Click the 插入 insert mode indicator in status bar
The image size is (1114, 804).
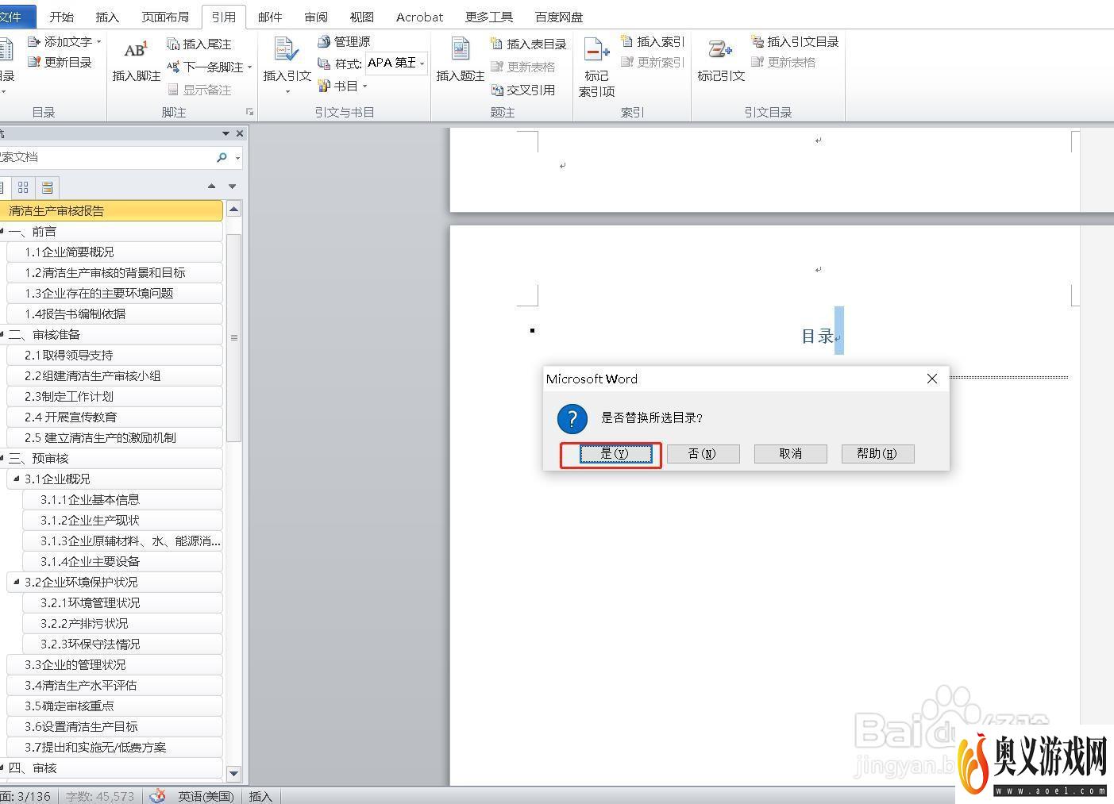(260, 796)
